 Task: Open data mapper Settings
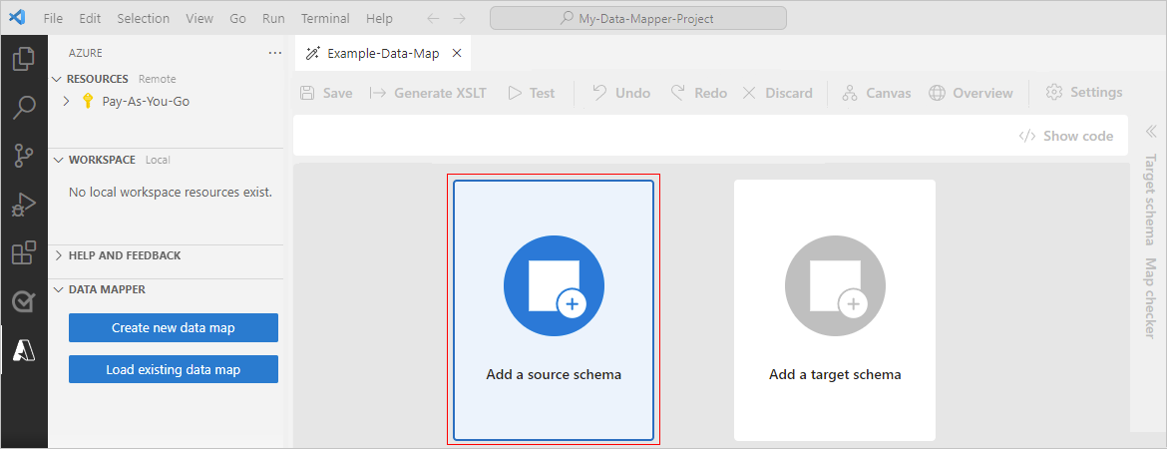click(1083, 93)
